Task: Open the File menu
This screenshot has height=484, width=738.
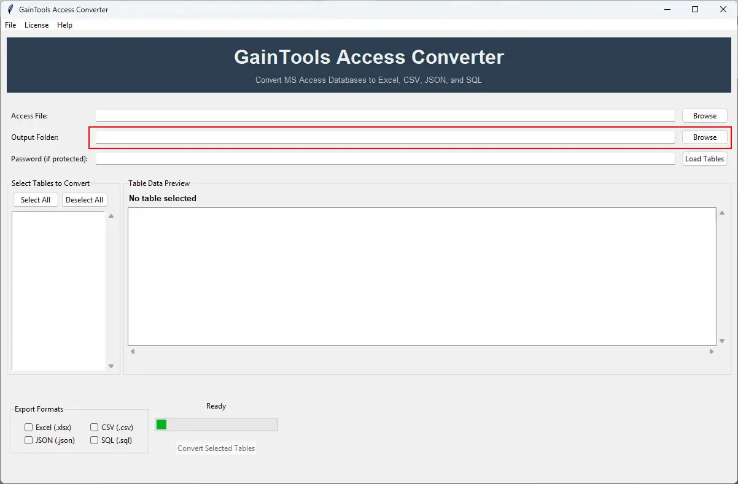Action: [10, 25]
